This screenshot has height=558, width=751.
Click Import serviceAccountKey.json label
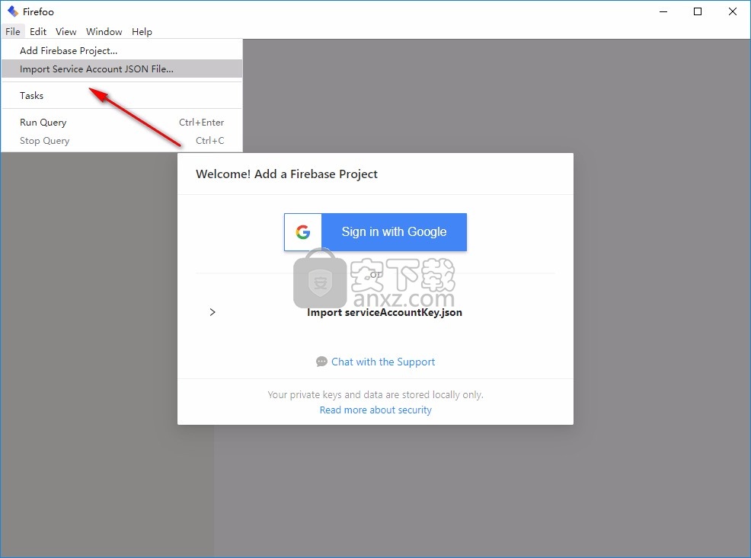[385, 313]
